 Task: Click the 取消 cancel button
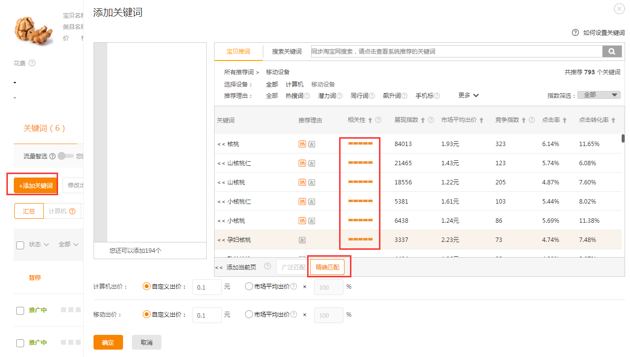[x=147, y=342]
